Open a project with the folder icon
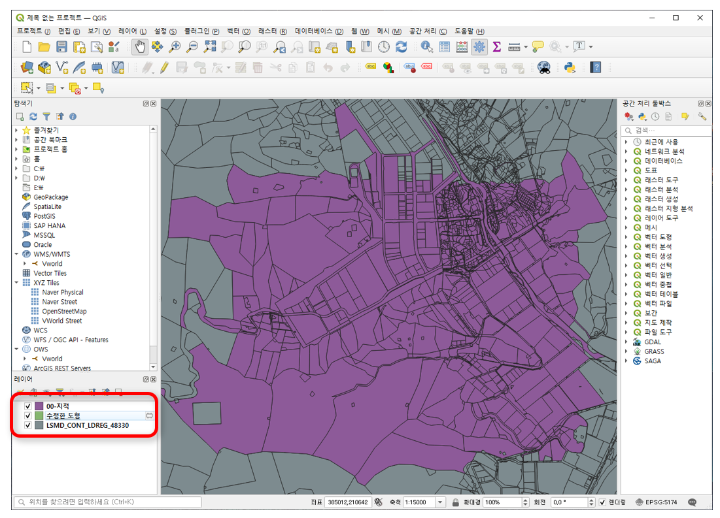Screen dimensions: 720x518 coord(44,47)
